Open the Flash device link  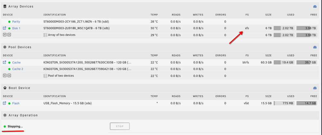pyautogui.click(x=16, y=103)
